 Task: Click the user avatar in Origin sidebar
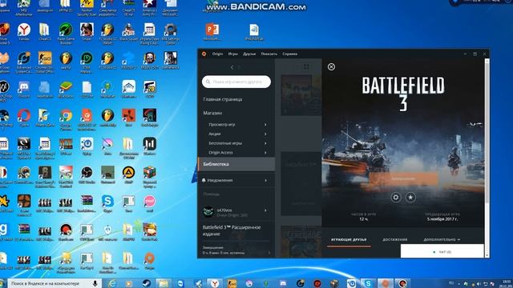(x=208, y=212)
